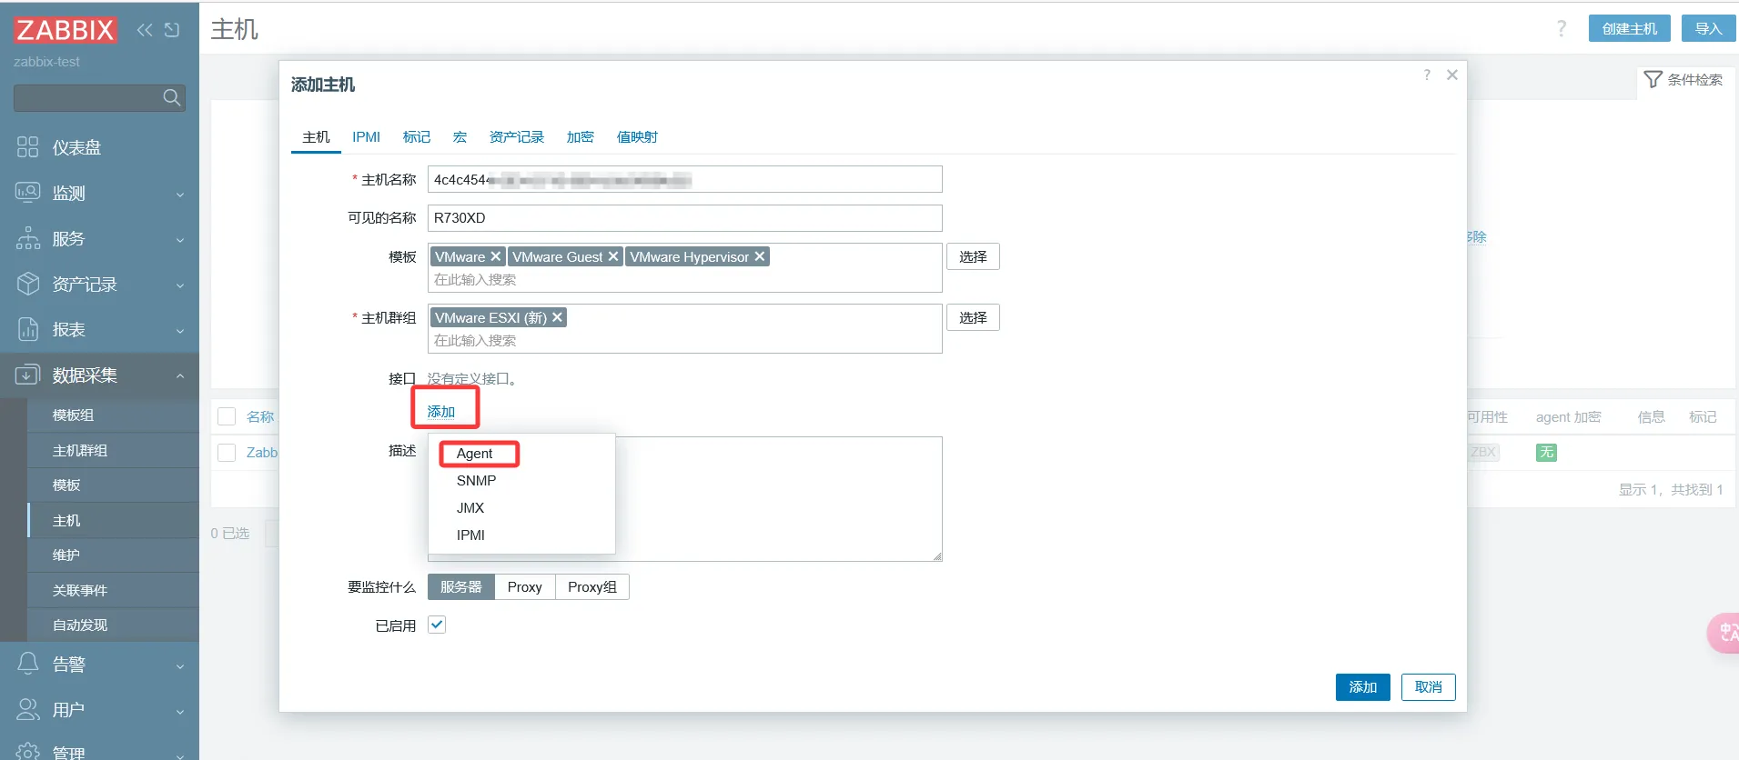Expand the 监测 menu chevron
This screenshot has height=760, width=1739.
[180, 194]
